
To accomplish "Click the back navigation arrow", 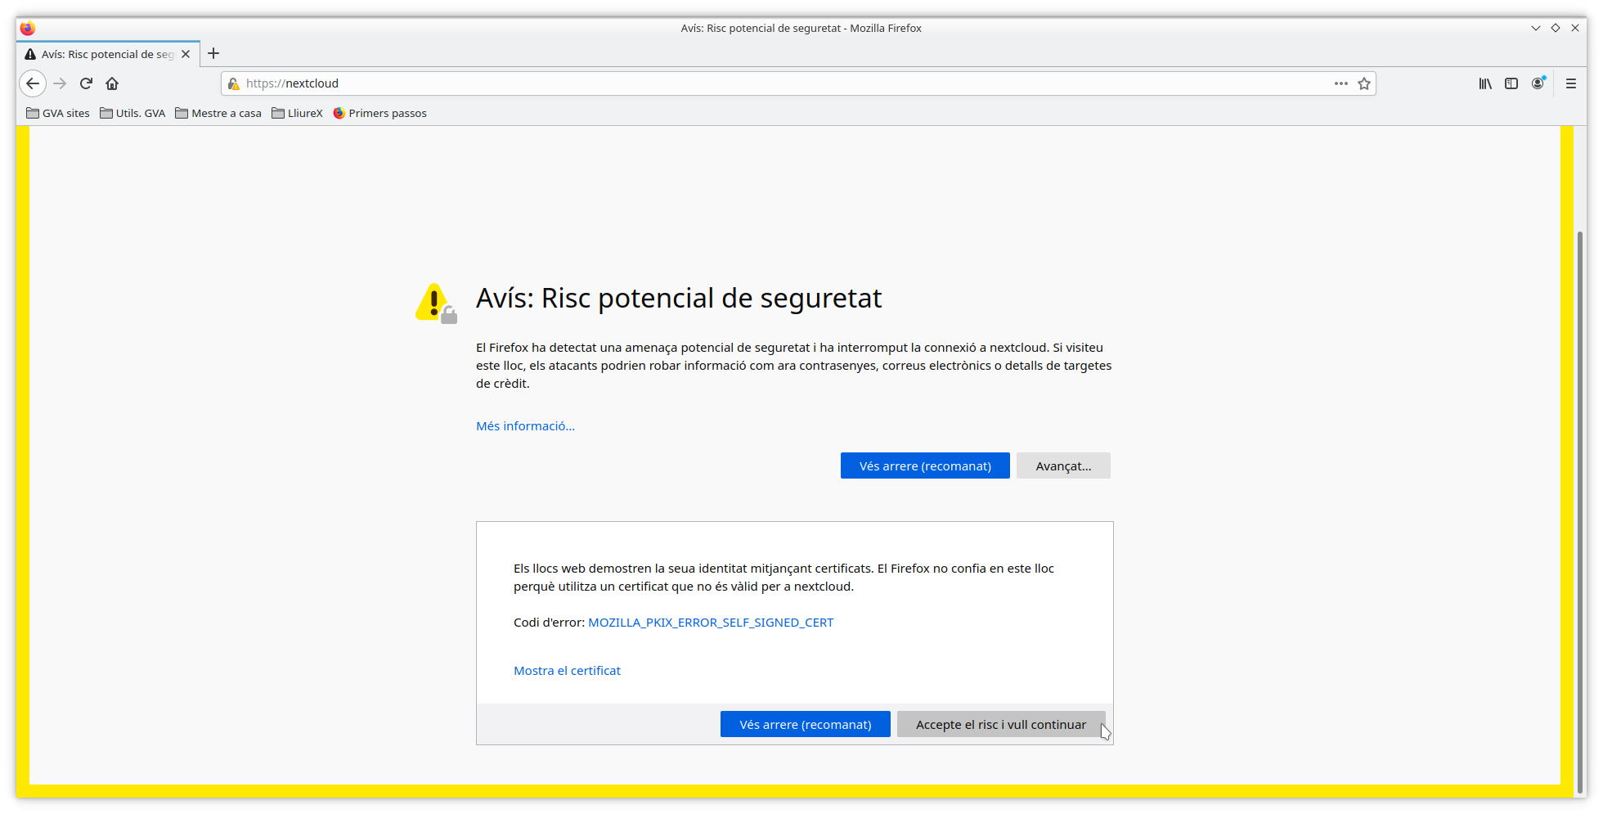I will [33, 83].
